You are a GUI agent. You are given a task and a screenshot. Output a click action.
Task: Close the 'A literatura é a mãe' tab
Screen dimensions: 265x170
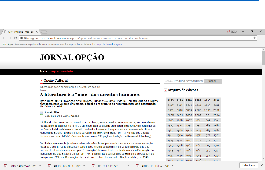tap(37, 31)
